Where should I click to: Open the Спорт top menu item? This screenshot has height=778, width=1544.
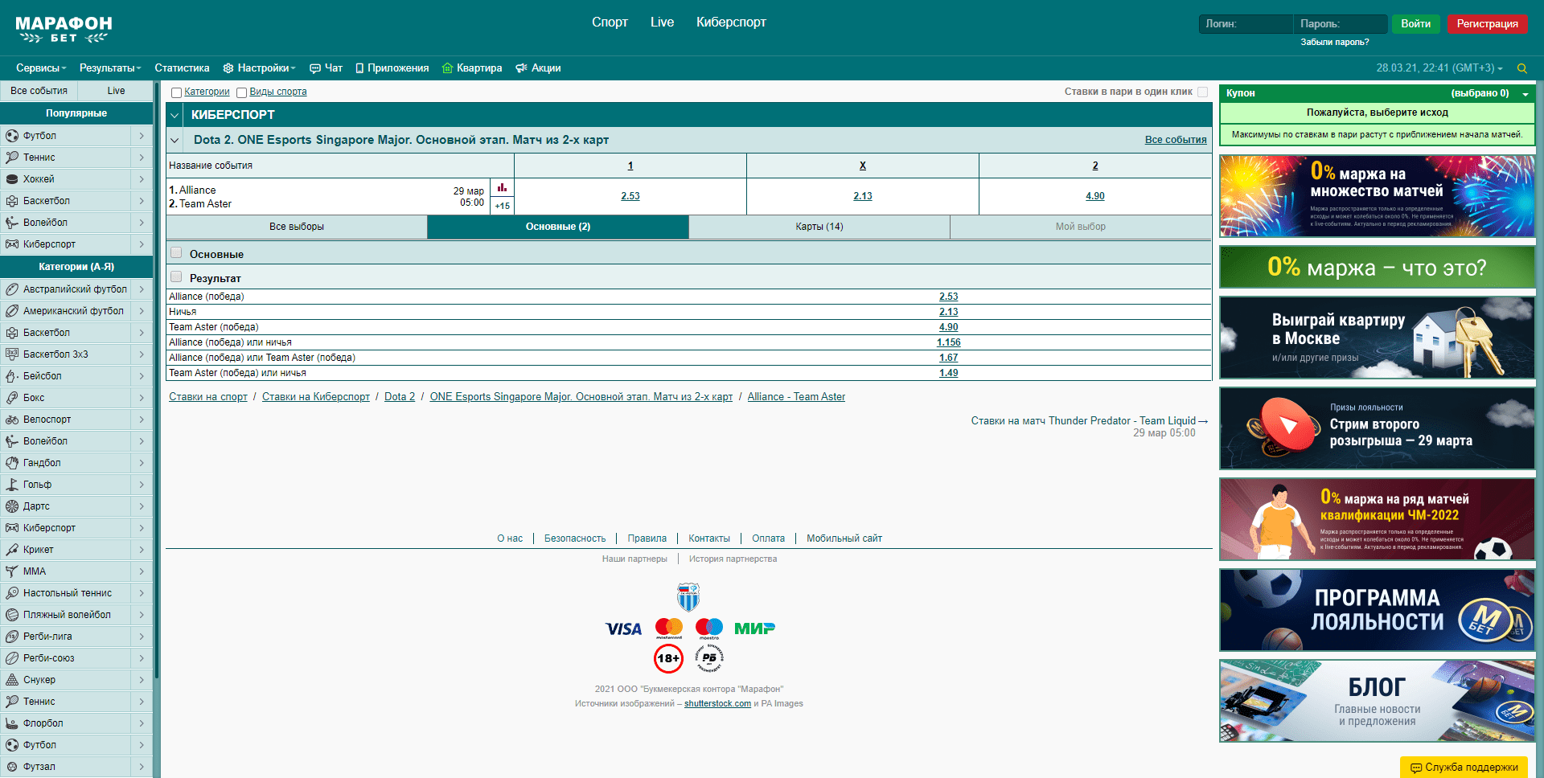(610, 23)
